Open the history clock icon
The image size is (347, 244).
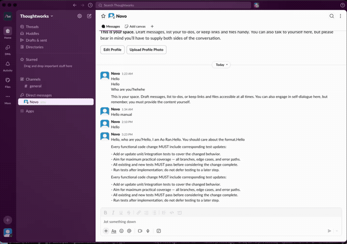click(x=90, y=5)
